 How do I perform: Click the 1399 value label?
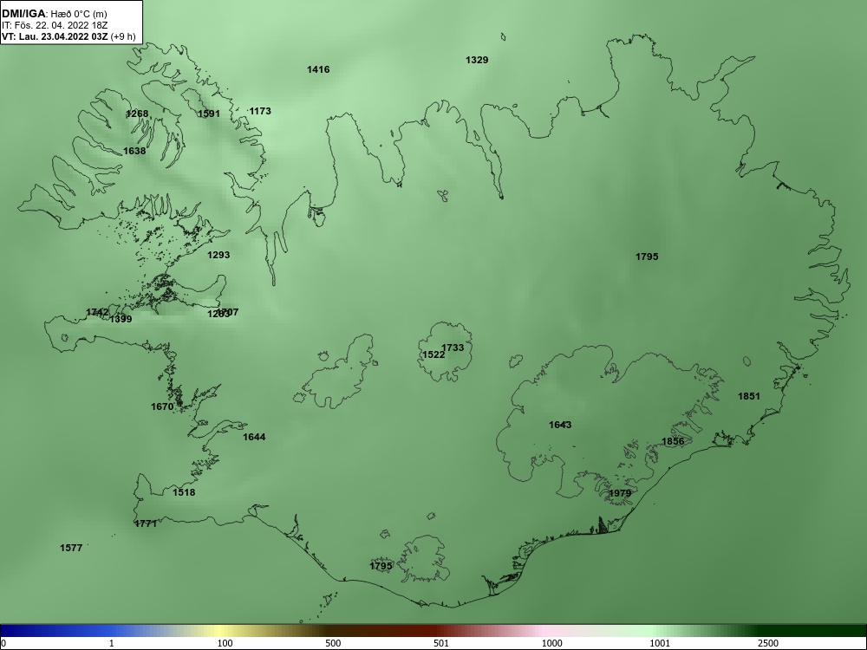(121, 319)
